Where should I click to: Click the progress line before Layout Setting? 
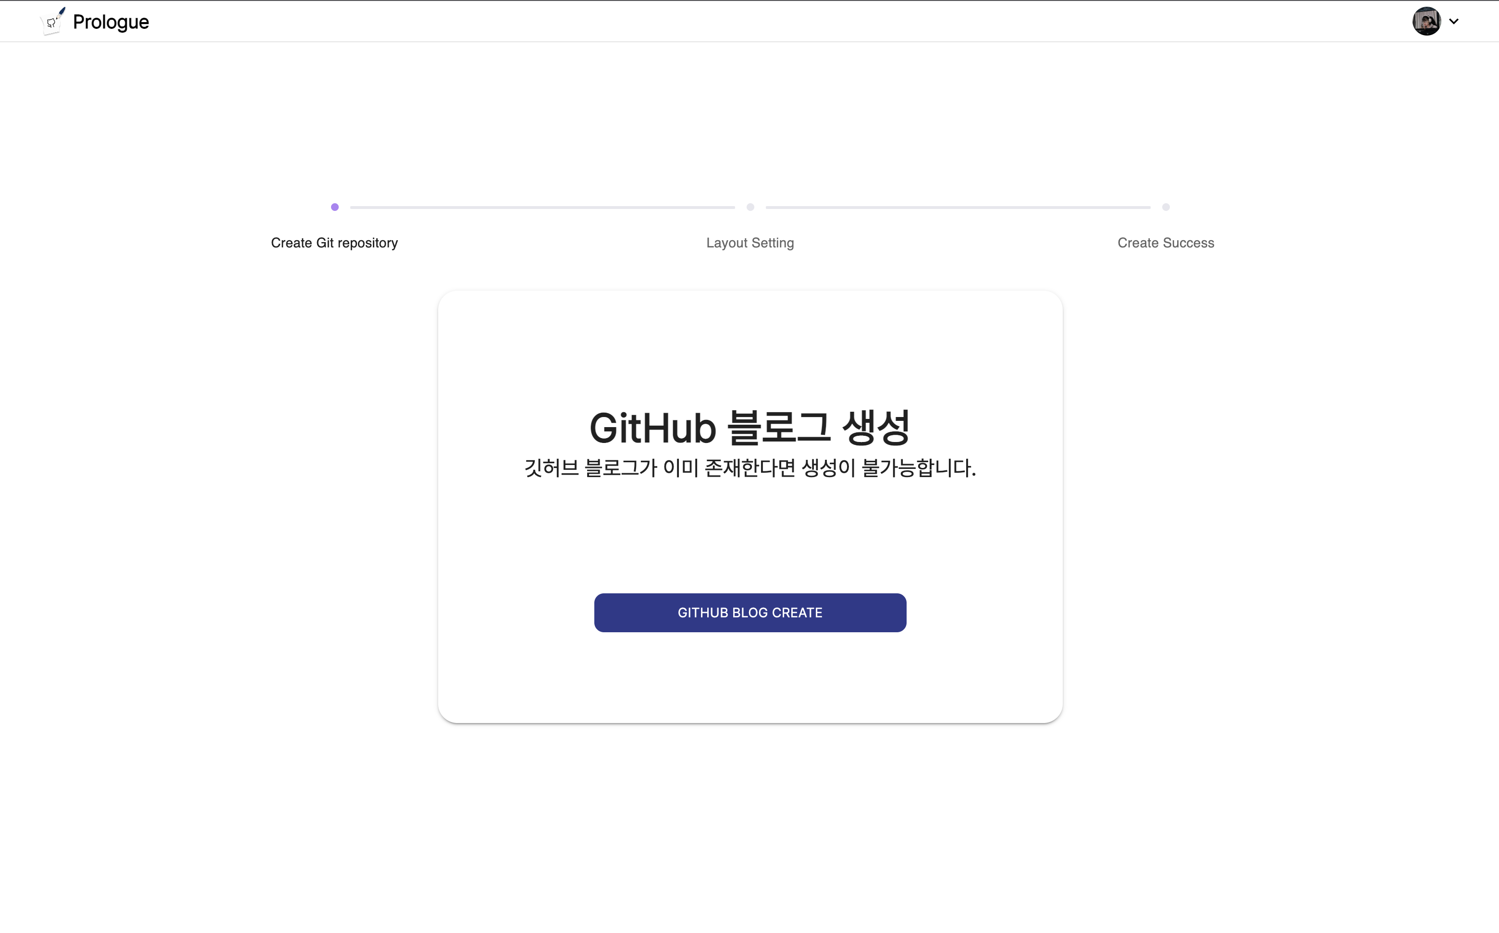[542, 208]
